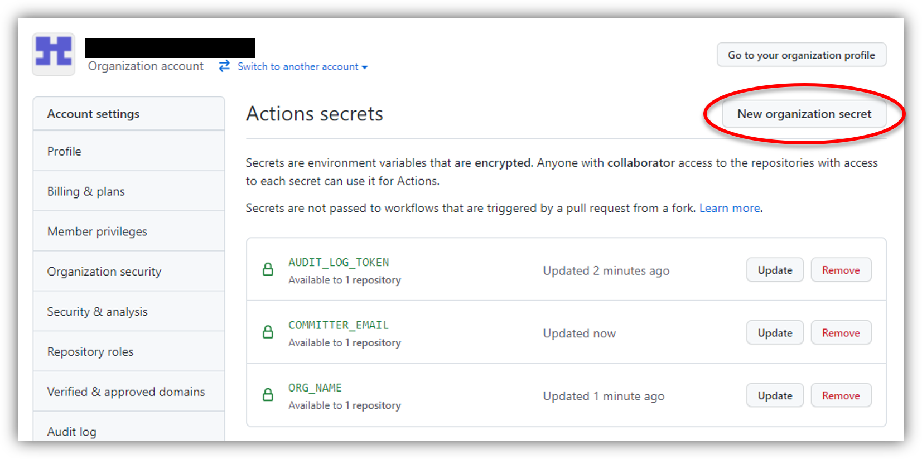Update the ORG_NAME secret
Viewport: 922px width, 459px height.
coord(774,395)
